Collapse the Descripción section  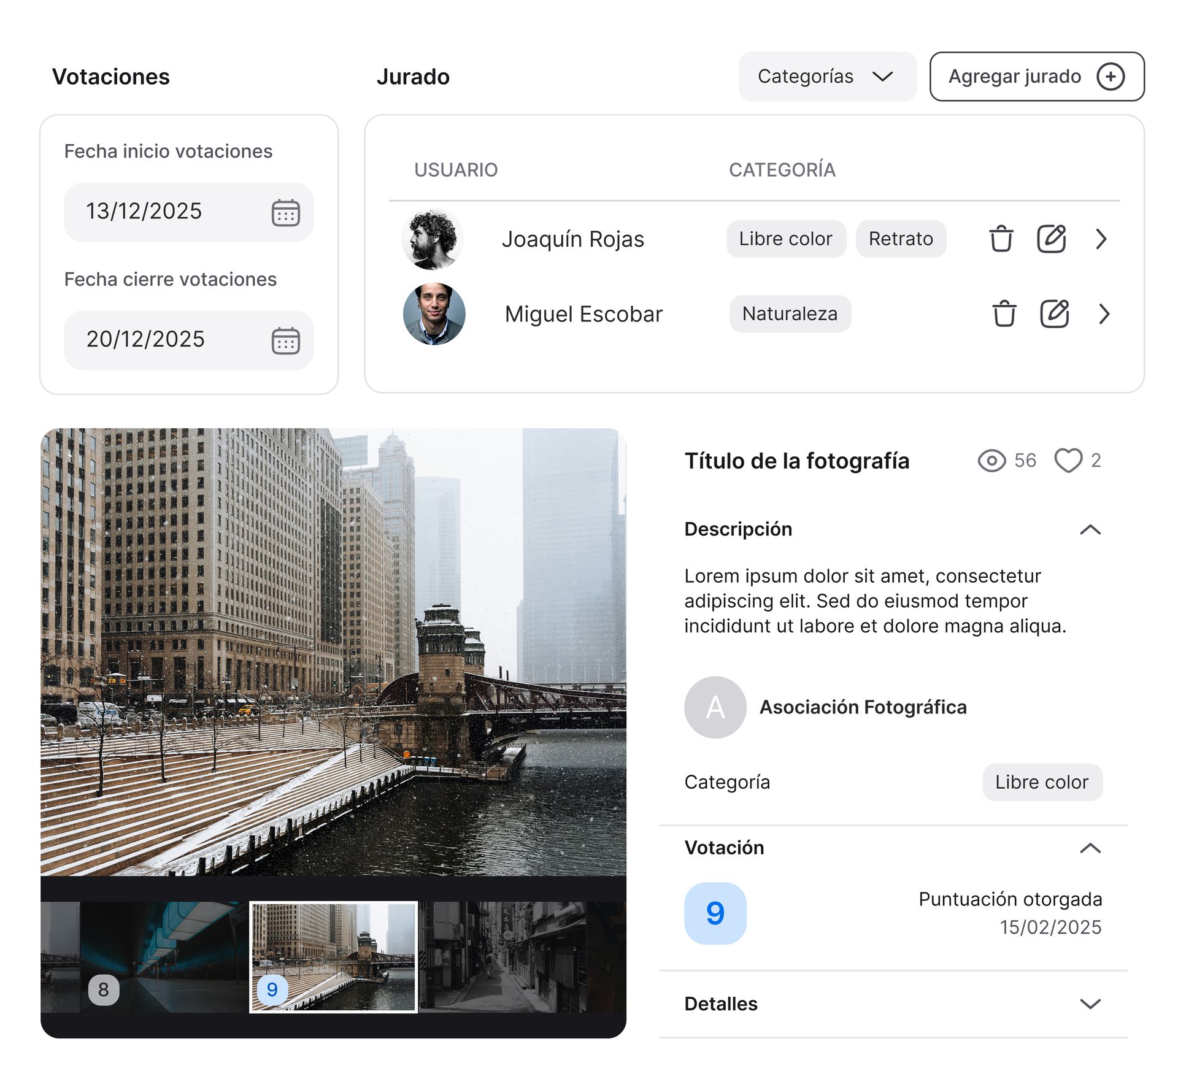click(x=1090, y=529)
